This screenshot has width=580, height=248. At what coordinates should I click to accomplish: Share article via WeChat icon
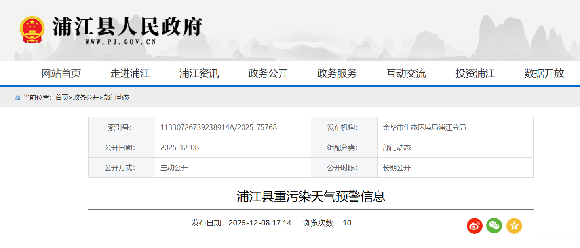[x=494, y=225]
